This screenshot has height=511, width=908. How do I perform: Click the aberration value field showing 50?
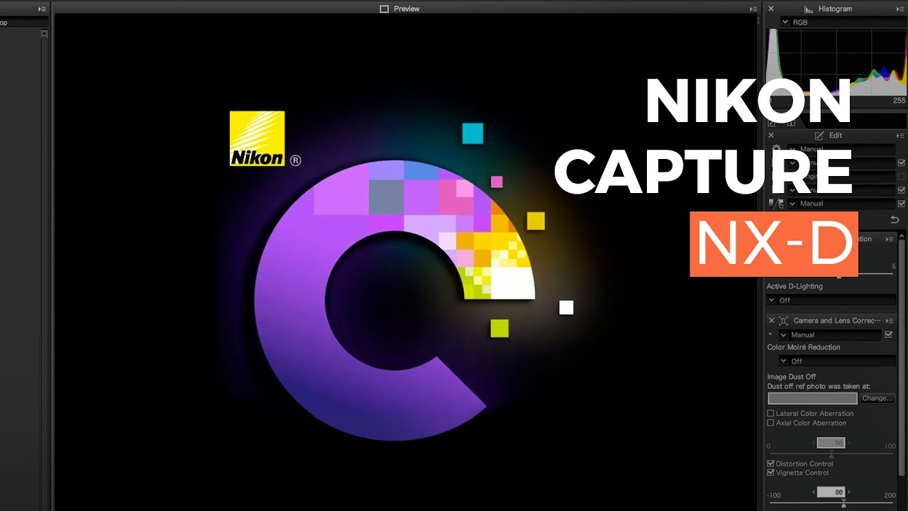tap(831, 443)
